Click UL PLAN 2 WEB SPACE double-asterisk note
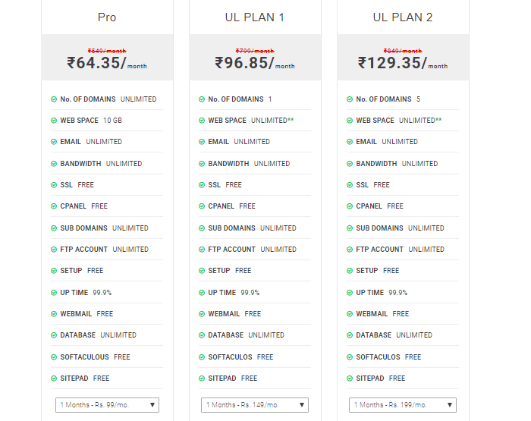The width and height of the screenshot is (531, 421). coord(438,120)
